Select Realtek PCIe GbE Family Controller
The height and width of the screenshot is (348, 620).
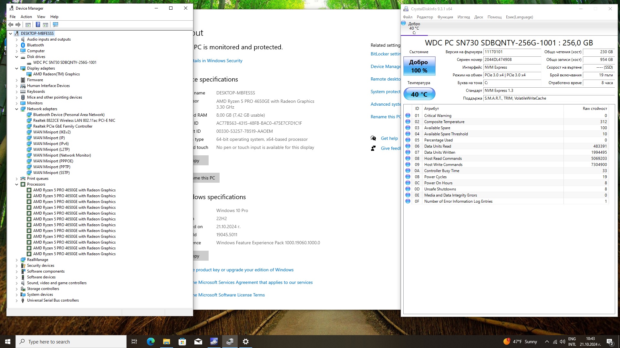tap(63, 126)
